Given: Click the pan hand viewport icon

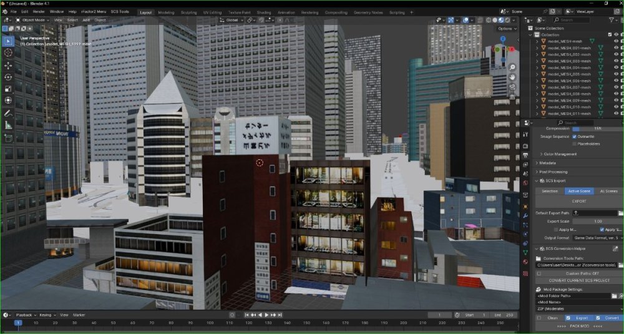Looking at the screenshot, I should [x=512, y=77].
